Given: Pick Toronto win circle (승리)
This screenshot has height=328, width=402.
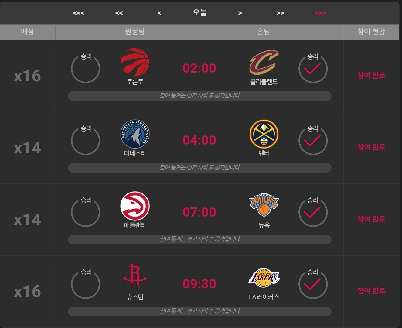Looking at the screenshot, I should coord(86,69).
